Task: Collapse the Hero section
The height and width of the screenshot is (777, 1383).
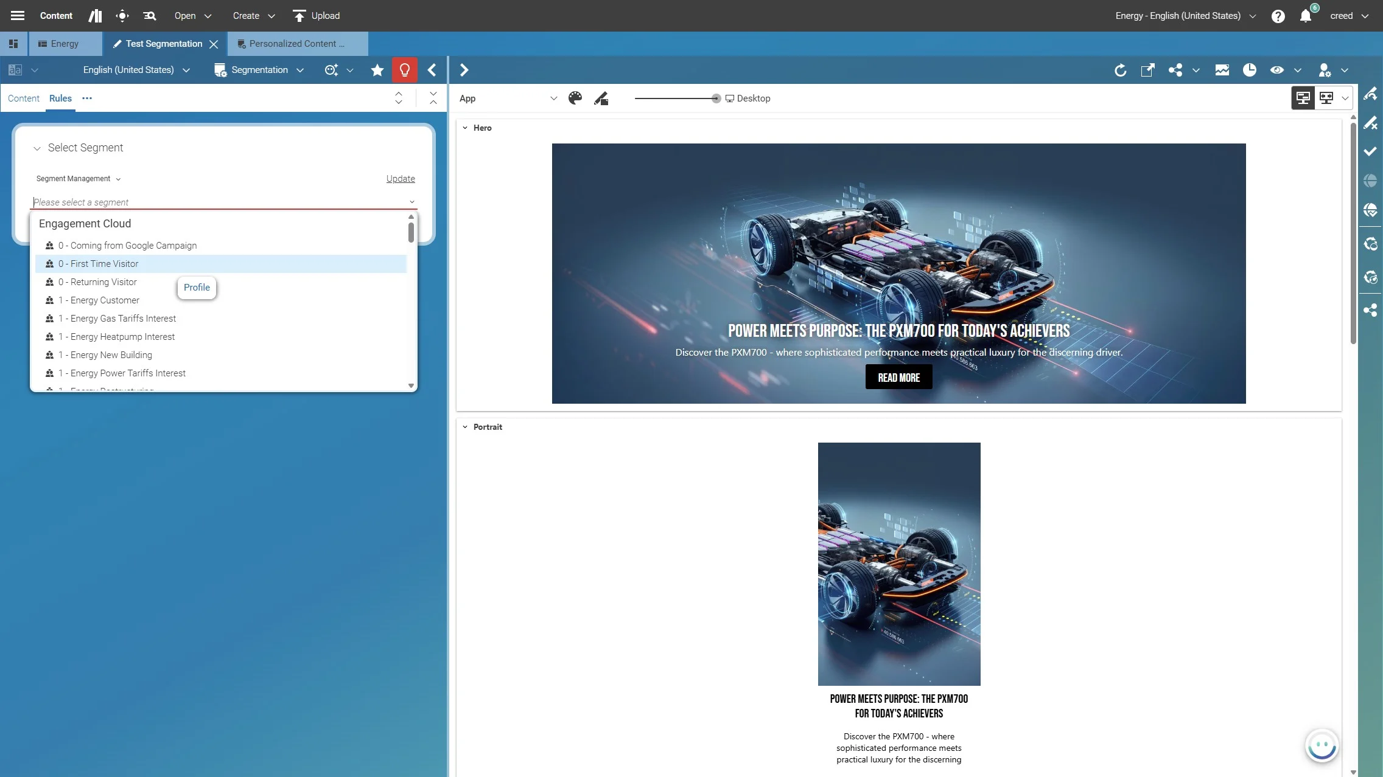Action: (x=465, y=128)
